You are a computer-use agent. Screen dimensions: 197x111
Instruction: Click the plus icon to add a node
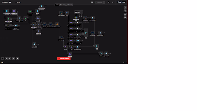click(125, 8)
